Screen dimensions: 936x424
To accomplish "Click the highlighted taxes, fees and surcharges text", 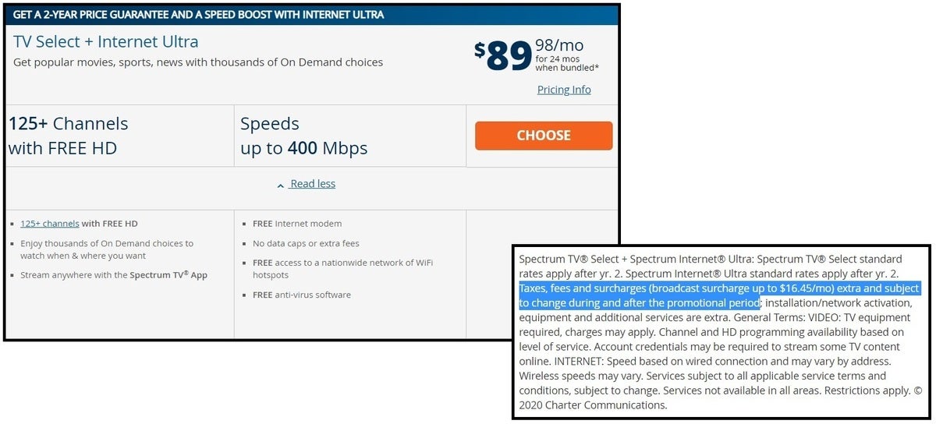I will pyautogui.click(x=719, y=295).
